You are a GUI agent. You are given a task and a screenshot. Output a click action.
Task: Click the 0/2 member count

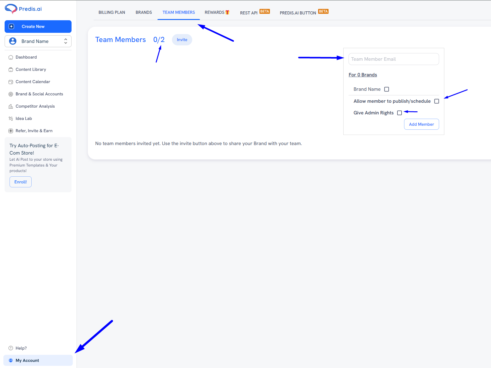pos(159,40)
